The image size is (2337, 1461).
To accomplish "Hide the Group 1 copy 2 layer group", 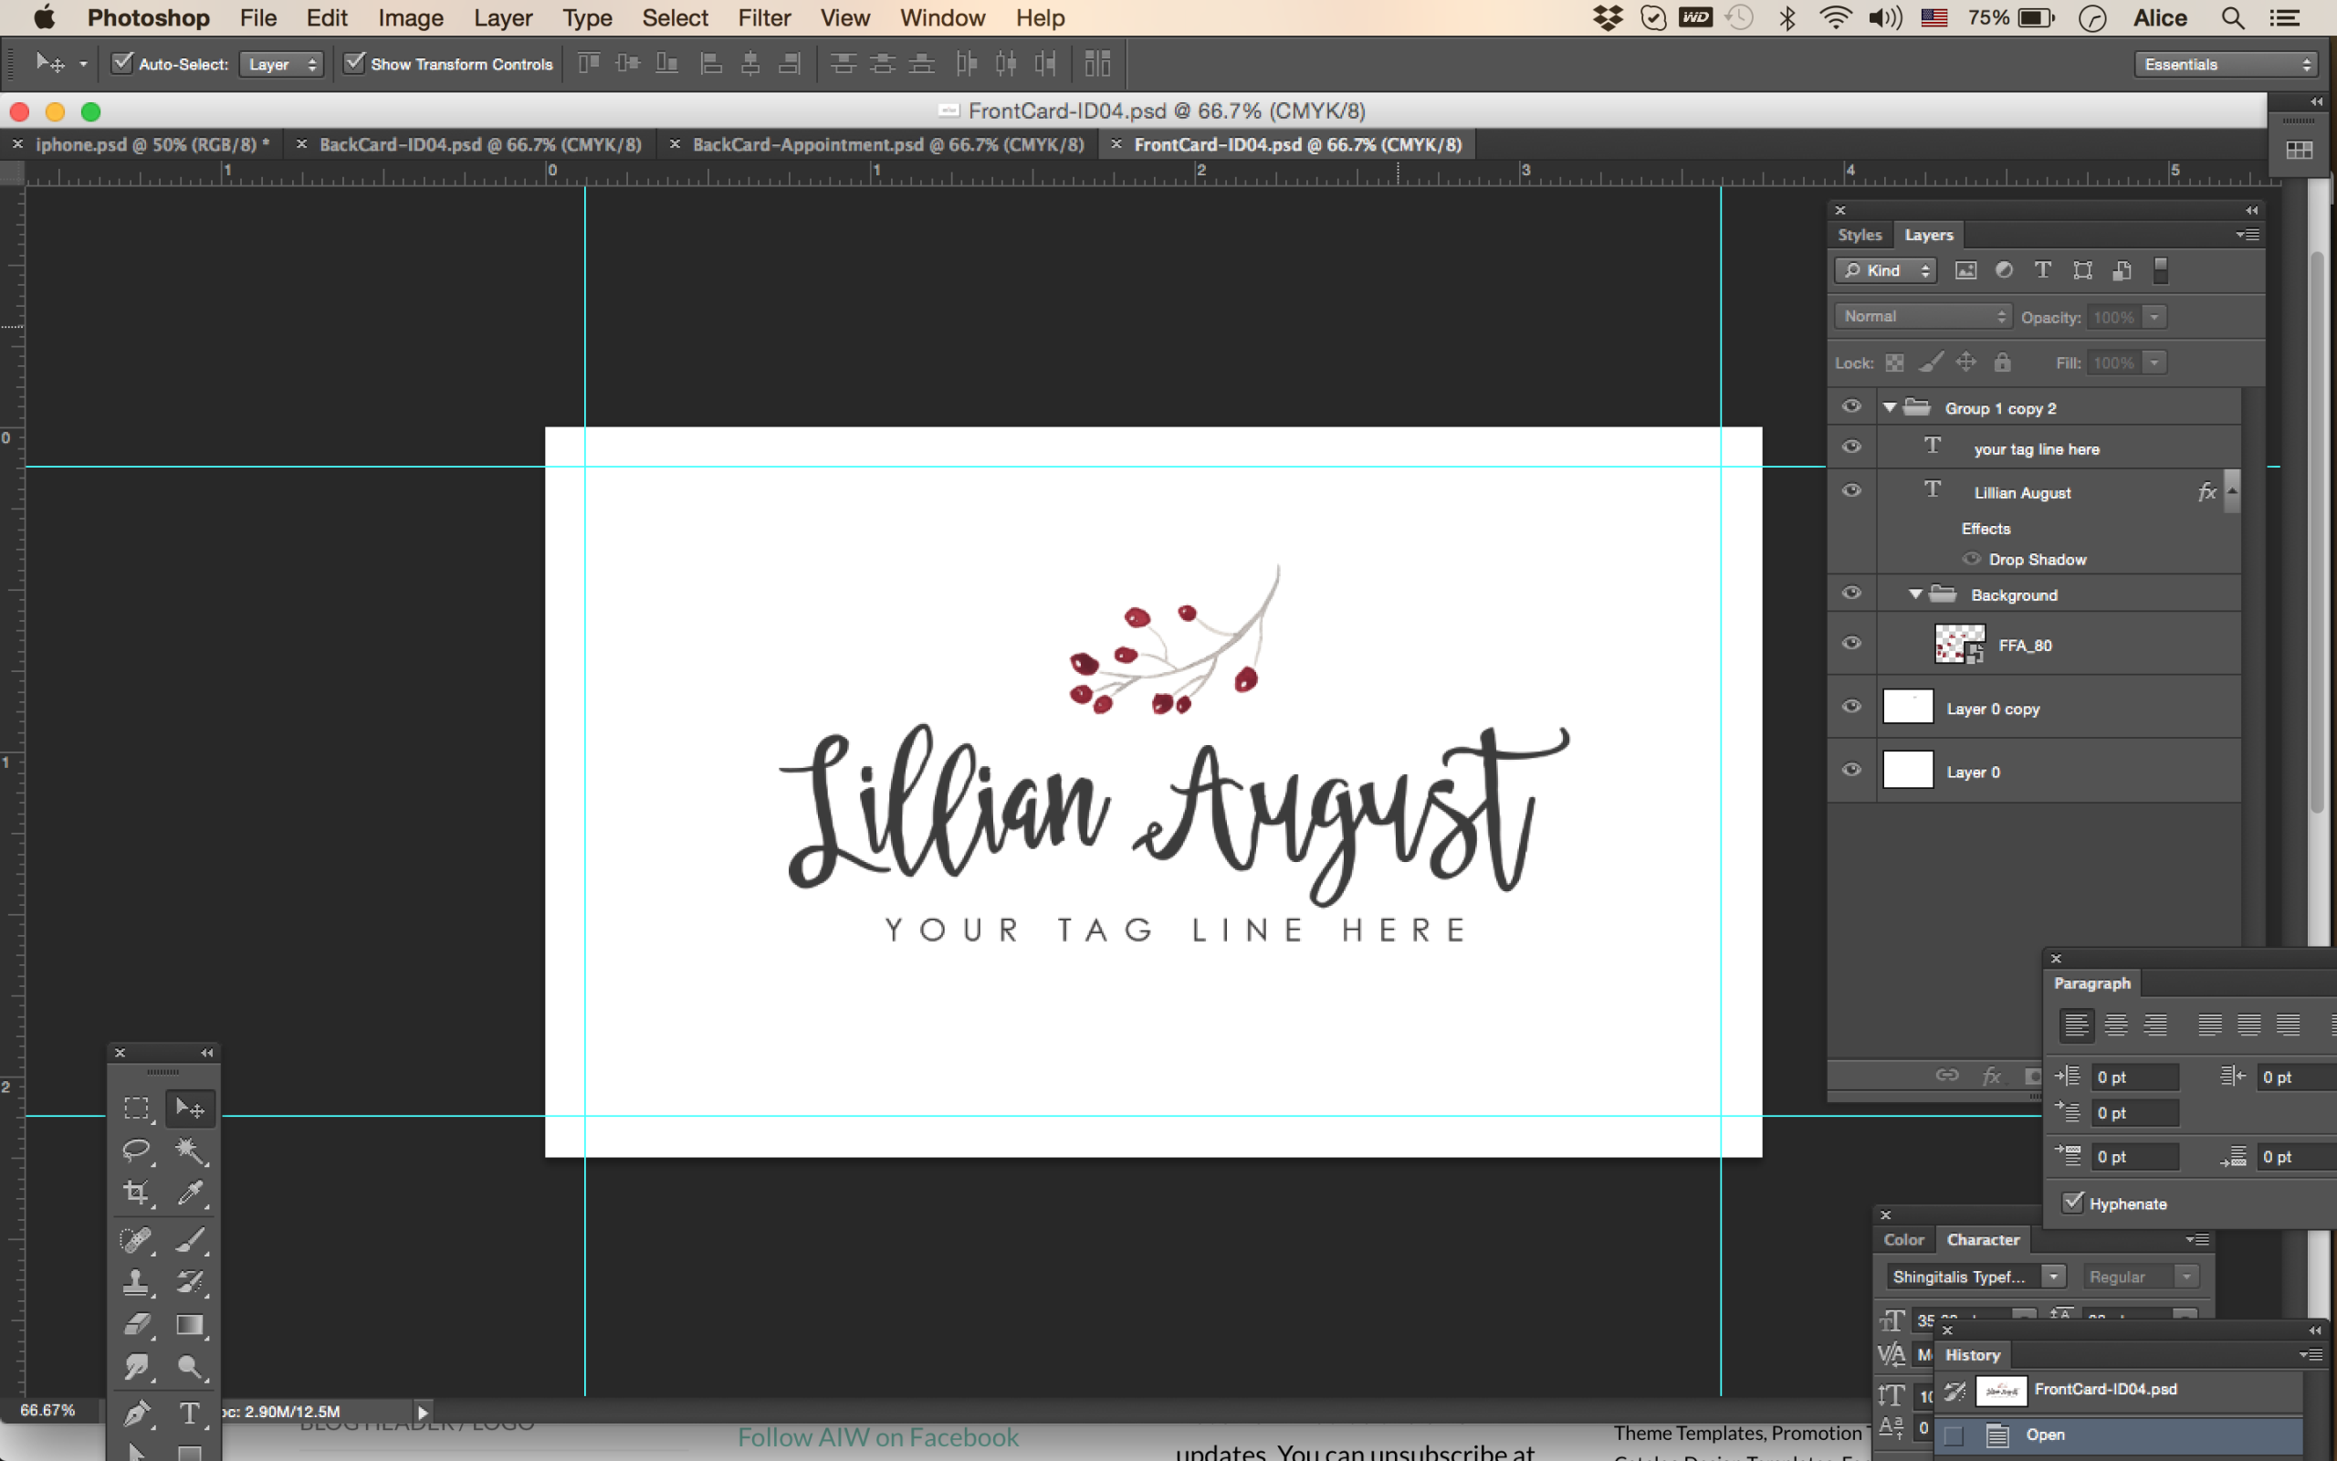I will click(x=1850, y=407).
